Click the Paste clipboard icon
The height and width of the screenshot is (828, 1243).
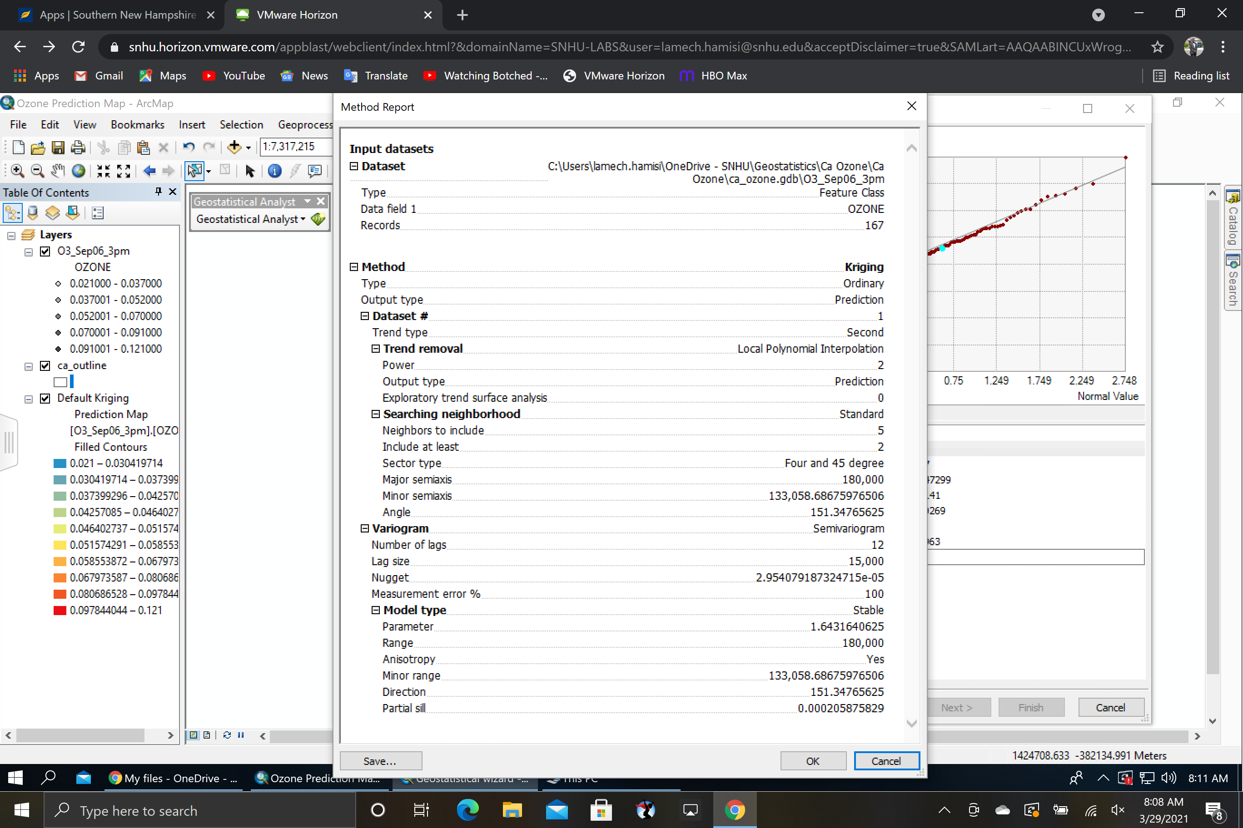pyautogui.click(x=143, y=148)
